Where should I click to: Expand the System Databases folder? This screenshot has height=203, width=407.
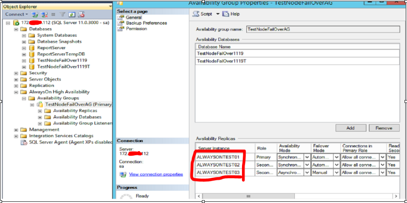(x=24, y=35)
